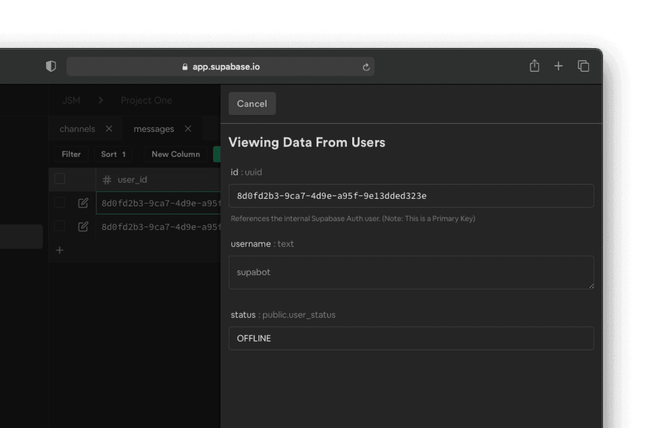Screen dimensions: 651x428
Task: Open the tab overview icon in Safari
Action: click(583, 66)
